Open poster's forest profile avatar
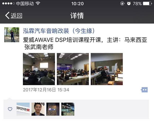The image size is (154, 130). (x=12, y=35)
